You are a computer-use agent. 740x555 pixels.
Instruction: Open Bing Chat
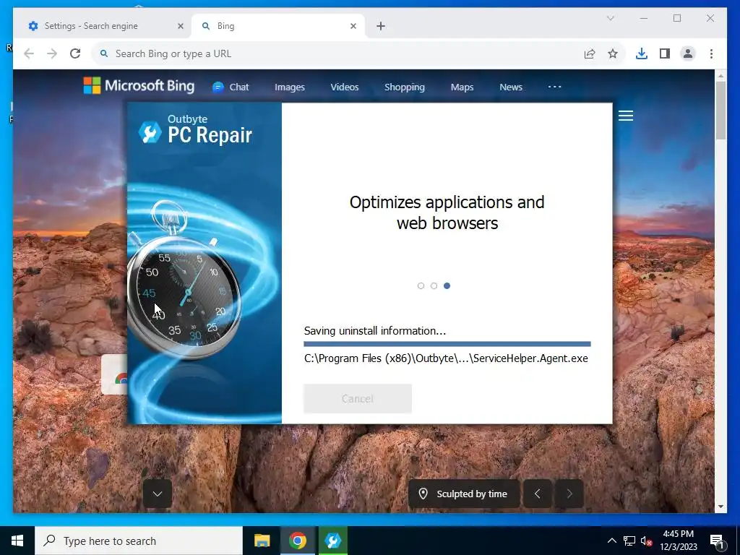231,87
